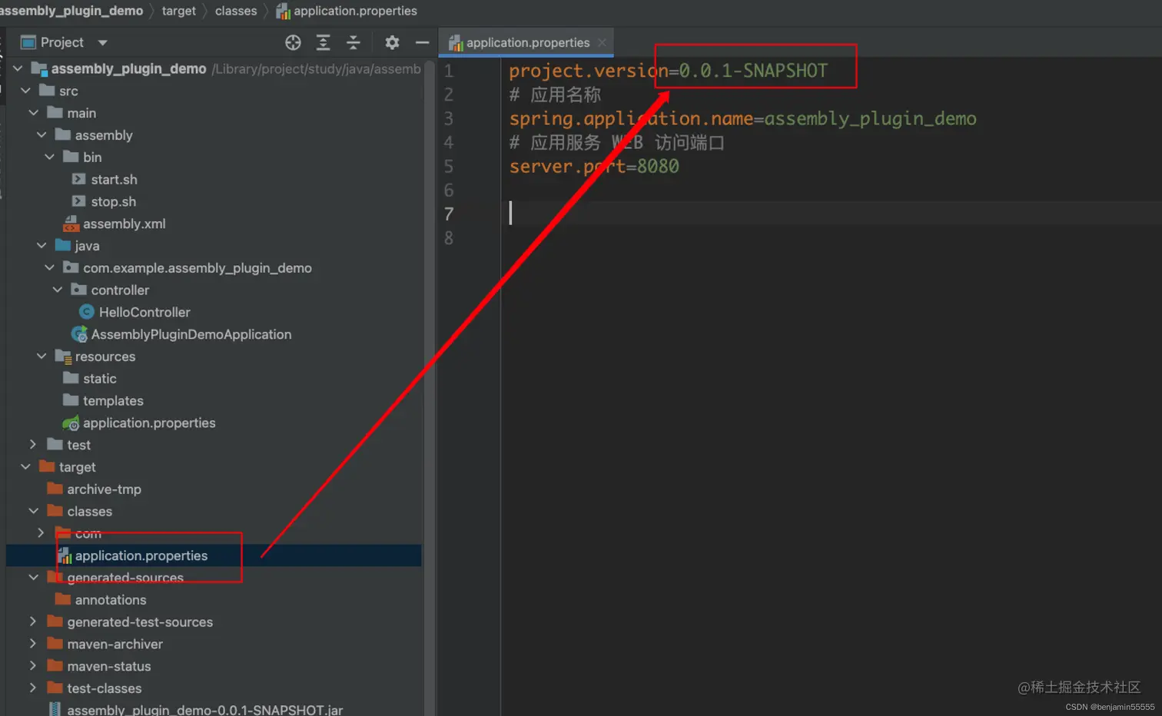Image resolution: width=1162 pixels, height=716 pixels.
Task: Click the resources folder icon
Action: click(63, 356)
